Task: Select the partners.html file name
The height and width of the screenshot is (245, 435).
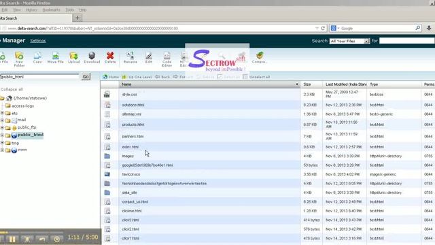Action: 133,136
